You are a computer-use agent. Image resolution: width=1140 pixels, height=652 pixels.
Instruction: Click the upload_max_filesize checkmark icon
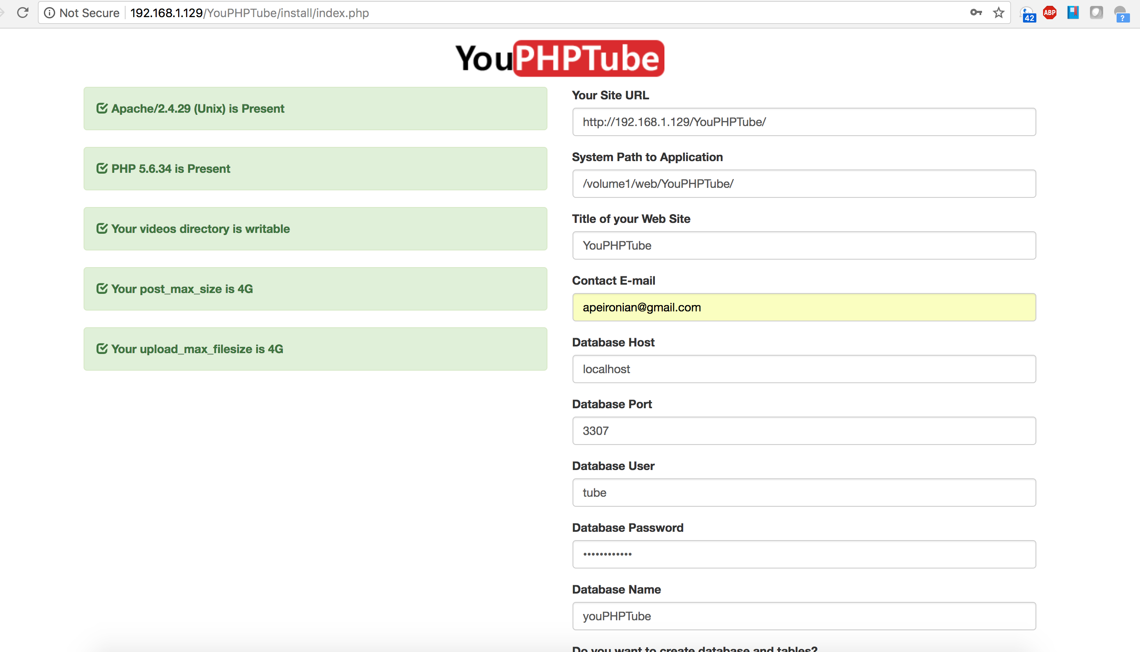(x=102, y=348)
